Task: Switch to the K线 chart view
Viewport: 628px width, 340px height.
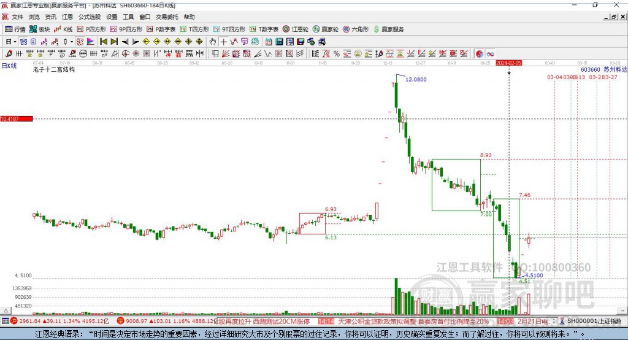Action: click(x=63, y=29)
